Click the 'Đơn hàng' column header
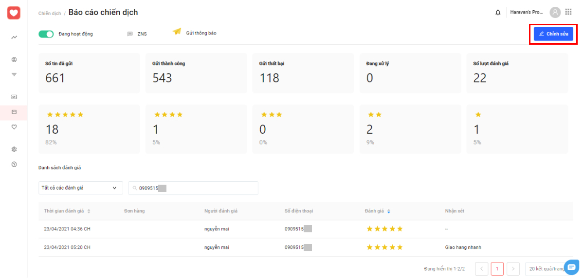The height and width of the screenshot is (278, 584). click(x=134, y=211)
